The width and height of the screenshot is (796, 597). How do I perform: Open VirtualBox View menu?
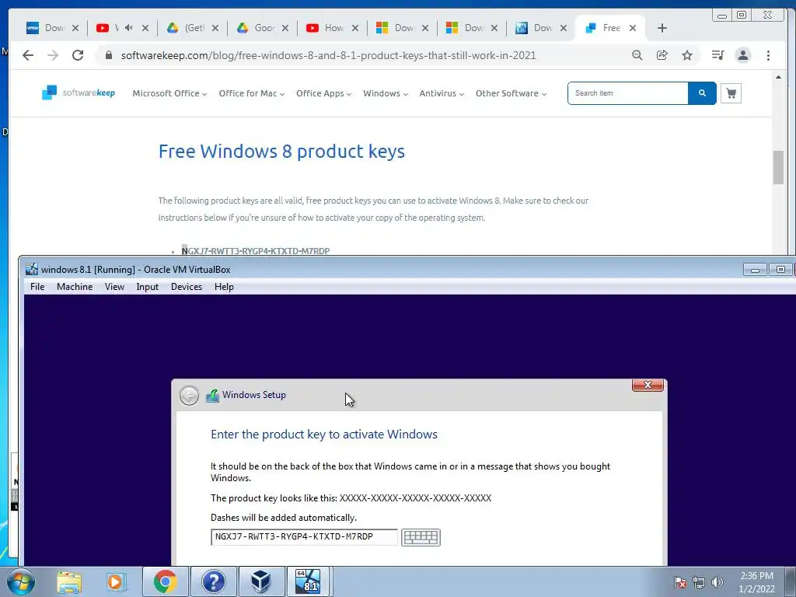tap(115, 287)
